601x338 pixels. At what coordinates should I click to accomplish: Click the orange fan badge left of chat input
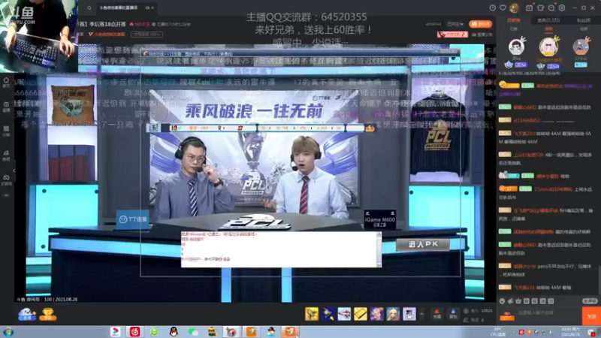[507, 316]
